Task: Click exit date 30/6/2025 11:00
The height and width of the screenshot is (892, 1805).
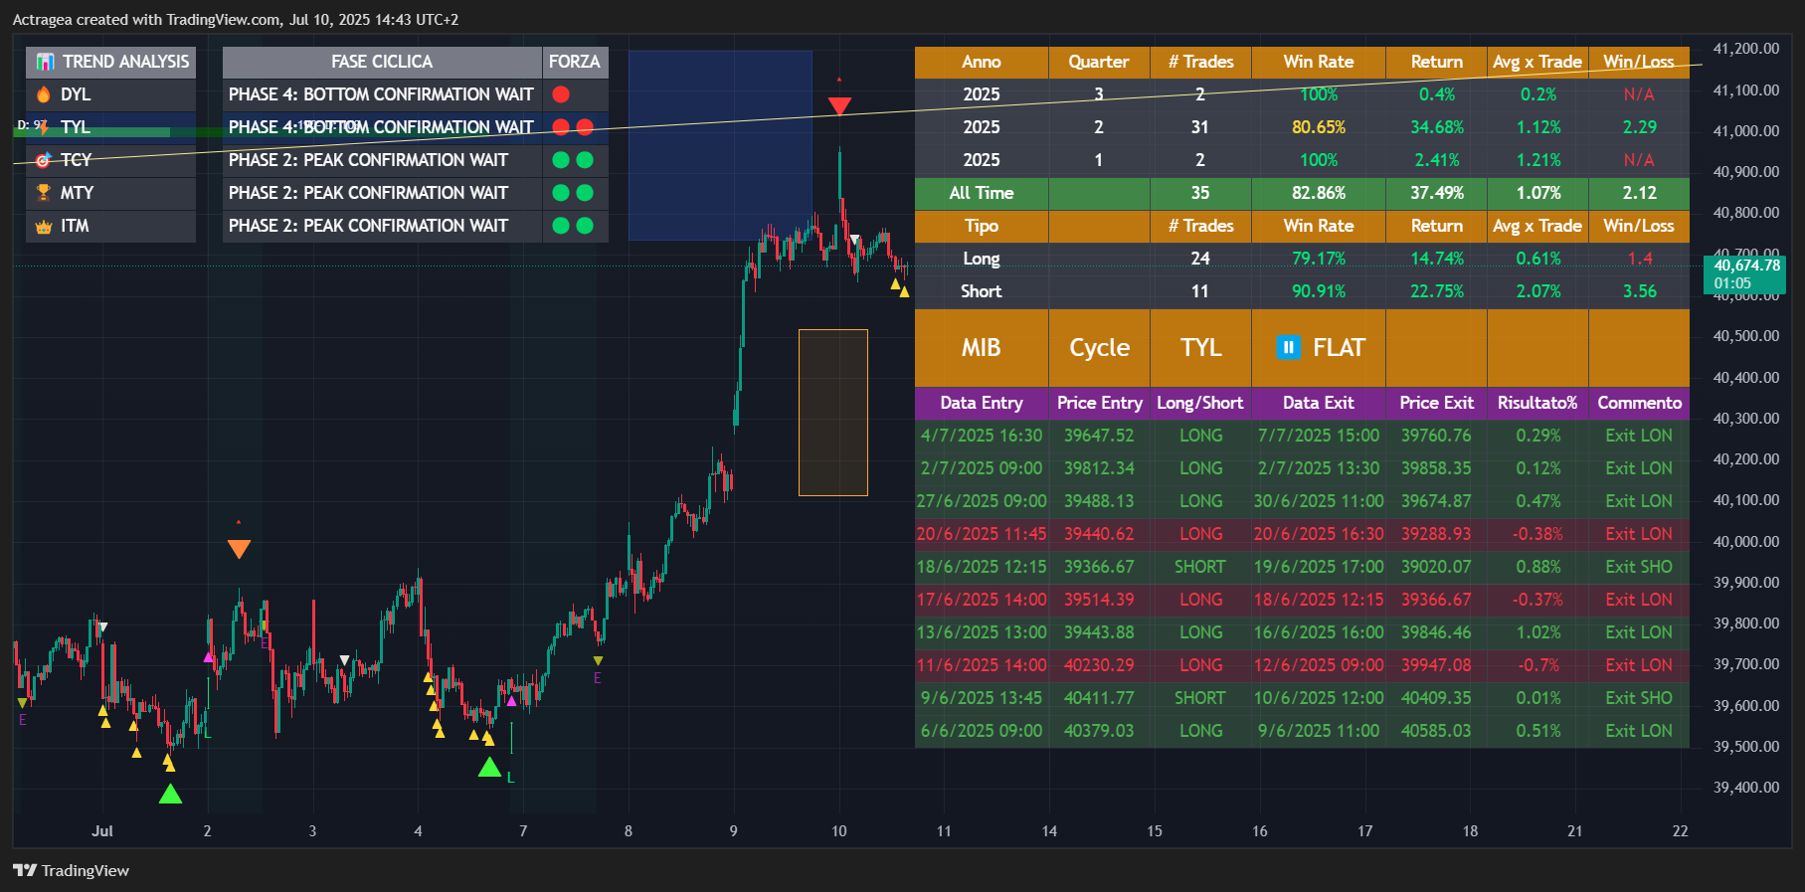Action: [1319, 501]
